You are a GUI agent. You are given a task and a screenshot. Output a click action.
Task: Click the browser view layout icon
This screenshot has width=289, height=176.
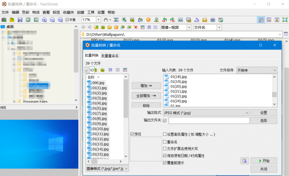261,20
